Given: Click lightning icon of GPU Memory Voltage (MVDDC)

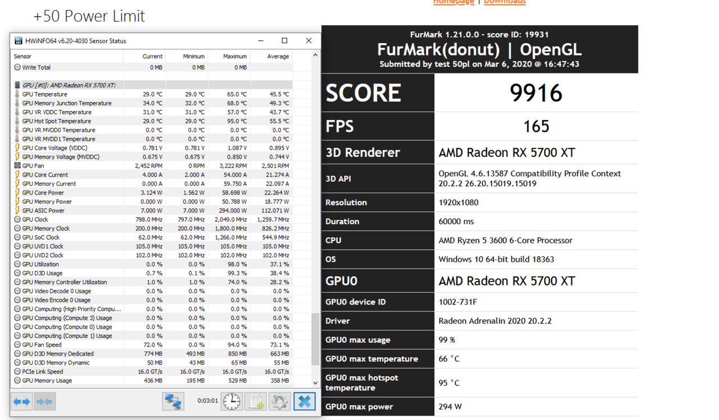Looking at the screenshot, I should click(x=17, y=157).
